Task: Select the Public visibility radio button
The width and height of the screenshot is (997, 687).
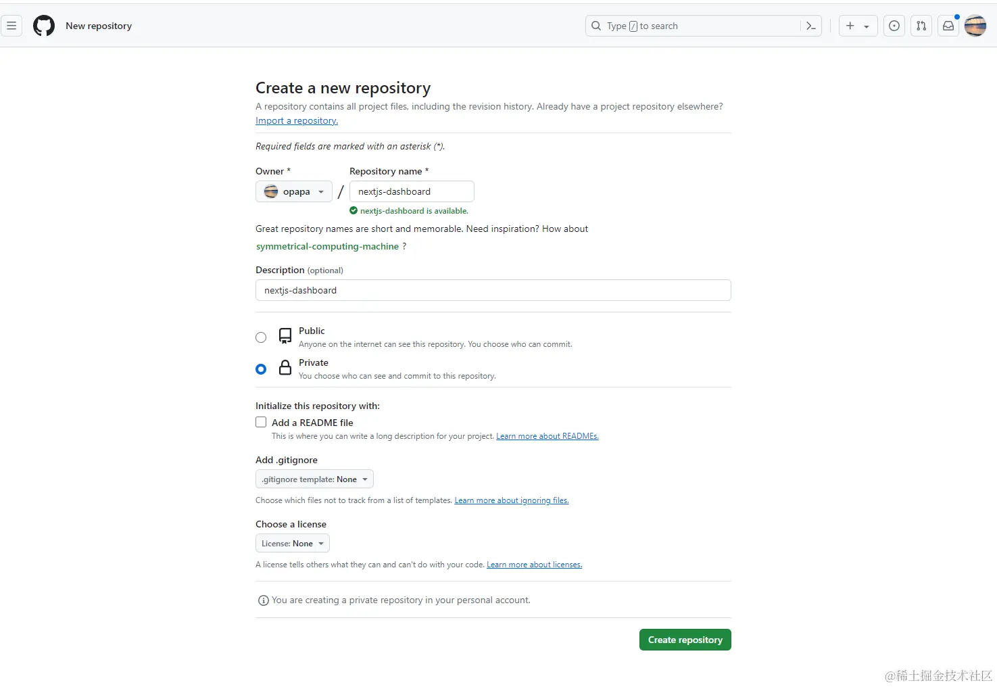Action: tap(261, 337)
